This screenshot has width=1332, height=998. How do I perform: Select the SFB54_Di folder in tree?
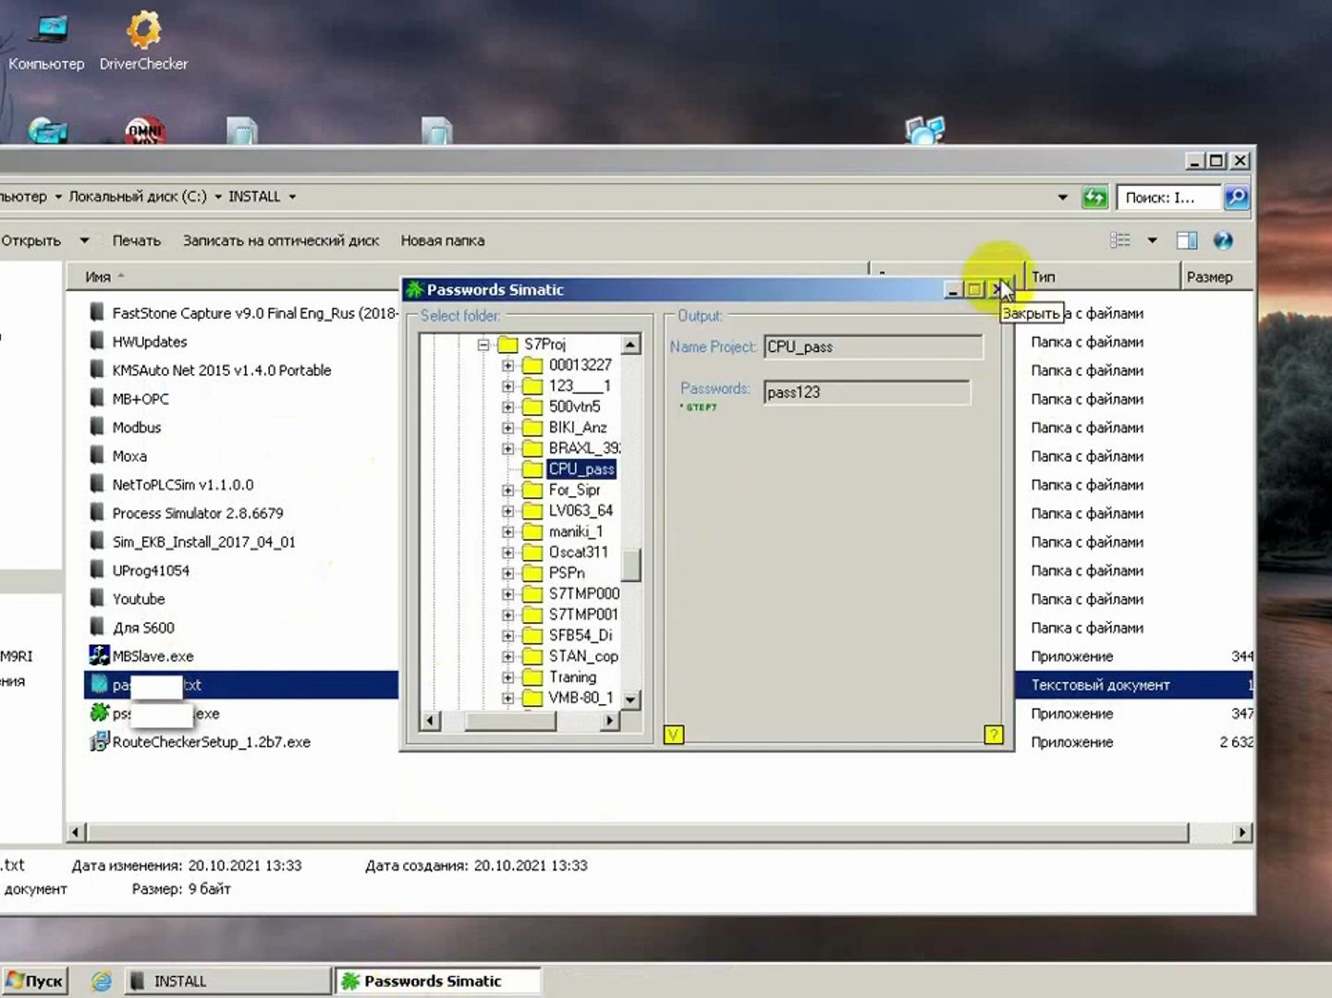[x=580, y=635]
